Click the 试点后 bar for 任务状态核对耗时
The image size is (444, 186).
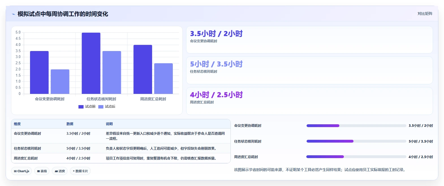point(112,72)
